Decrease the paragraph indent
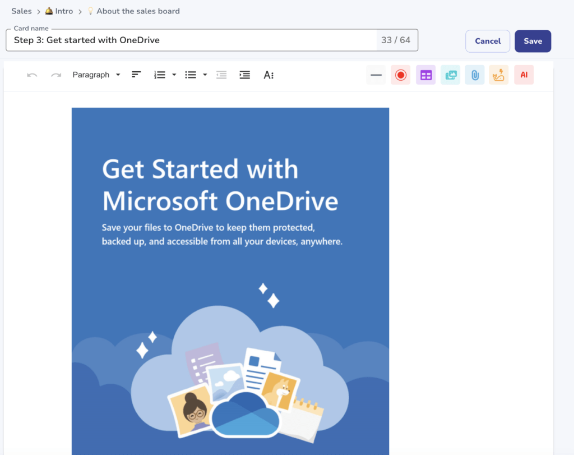Image resolution: width=574 pixels, height=455 pixels. (x=221, y=75)
